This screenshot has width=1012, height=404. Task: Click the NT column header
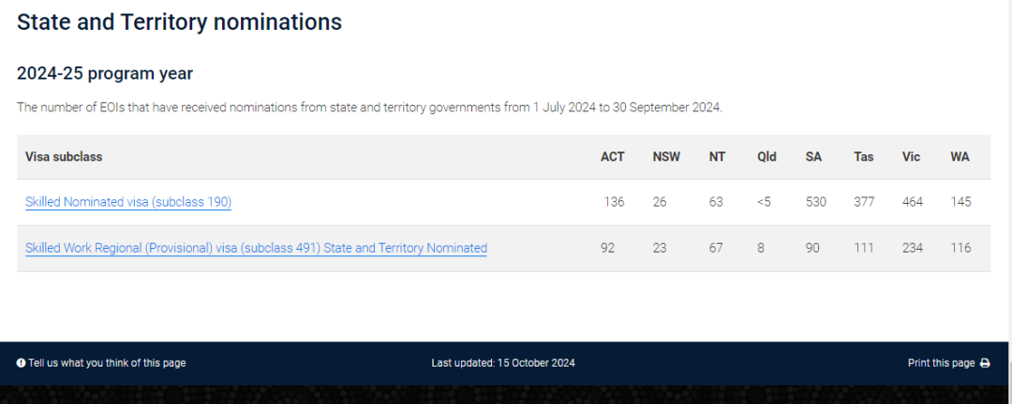pyautogui.click(x=716, y=156)
